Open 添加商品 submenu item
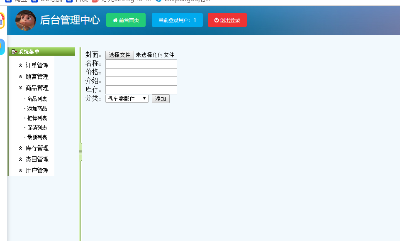 (37, 108)
